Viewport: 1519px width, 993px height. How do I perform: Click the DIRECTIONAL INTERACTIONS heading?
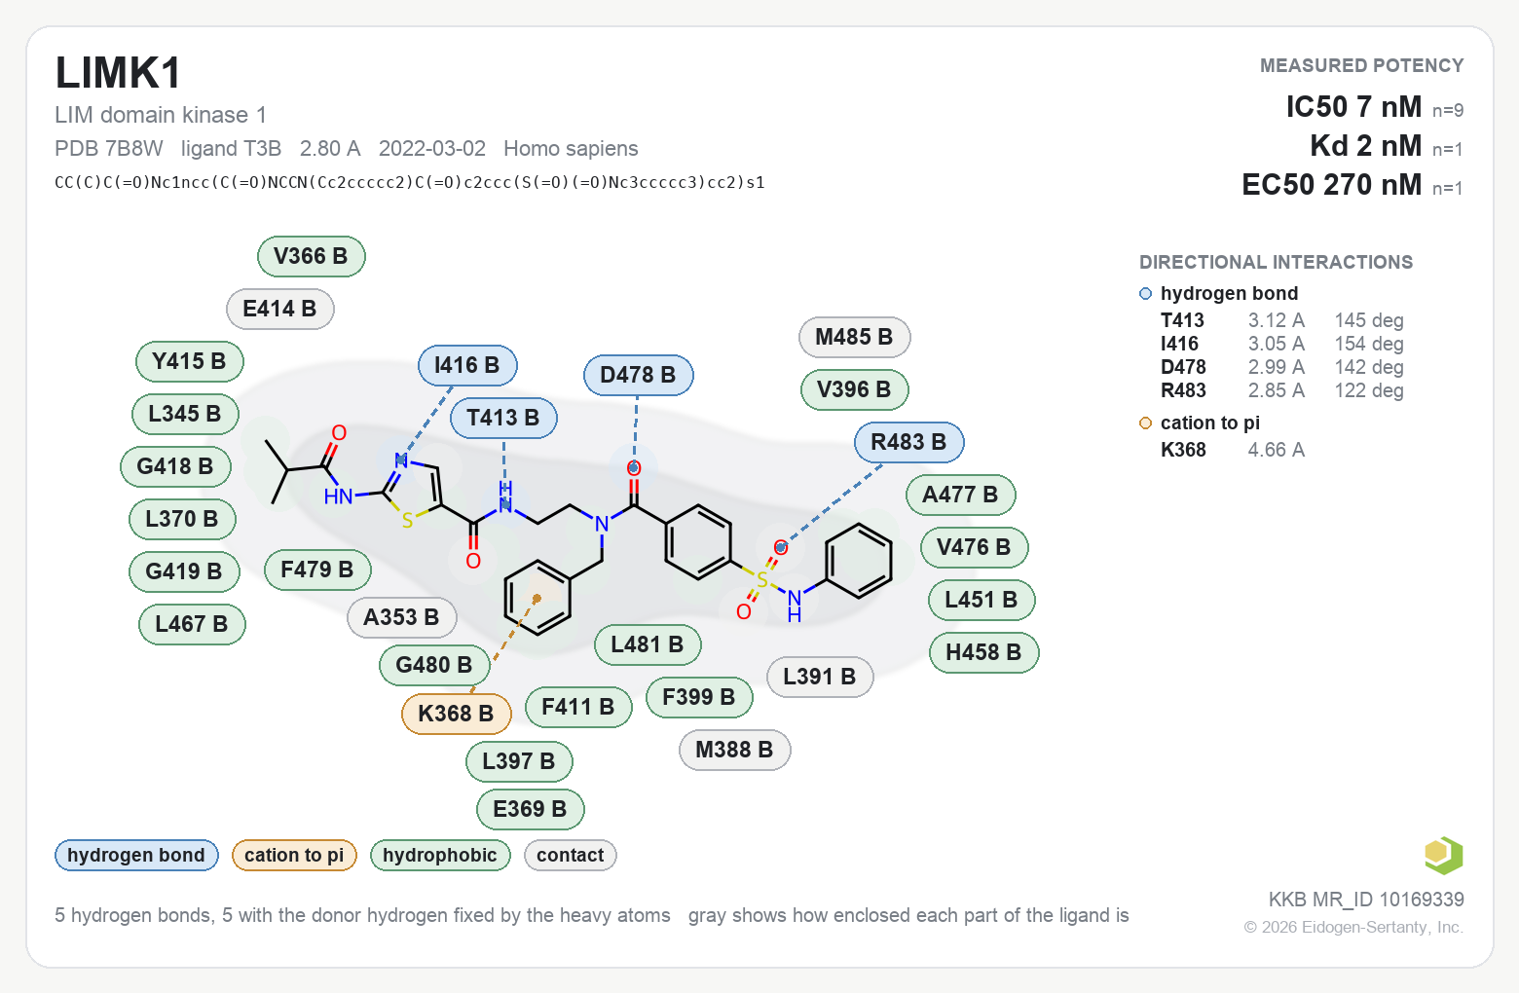click(1276, 263)
